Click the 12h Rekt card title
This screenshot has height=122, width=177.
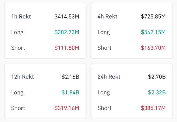click(x=23, y=77)
